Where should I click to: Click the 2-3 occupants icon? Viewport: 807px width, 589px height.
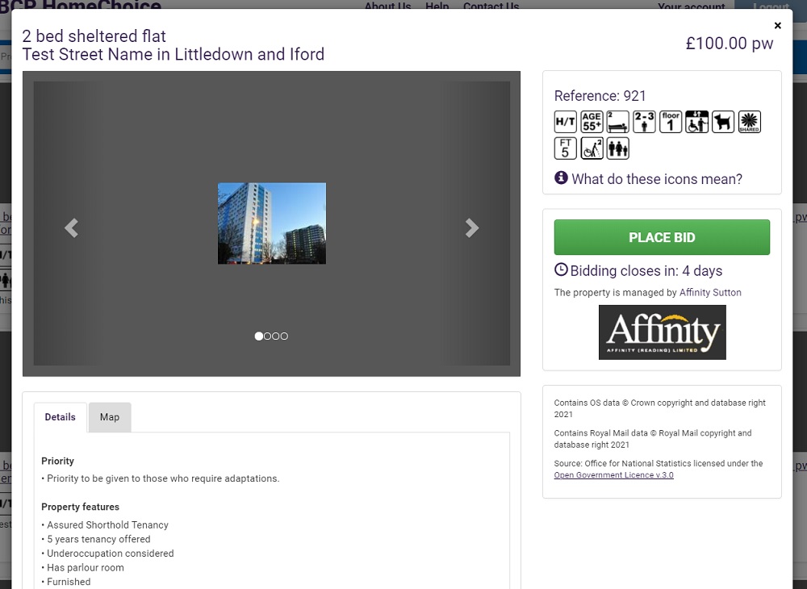pyautogui.click(x=644, y=121)
